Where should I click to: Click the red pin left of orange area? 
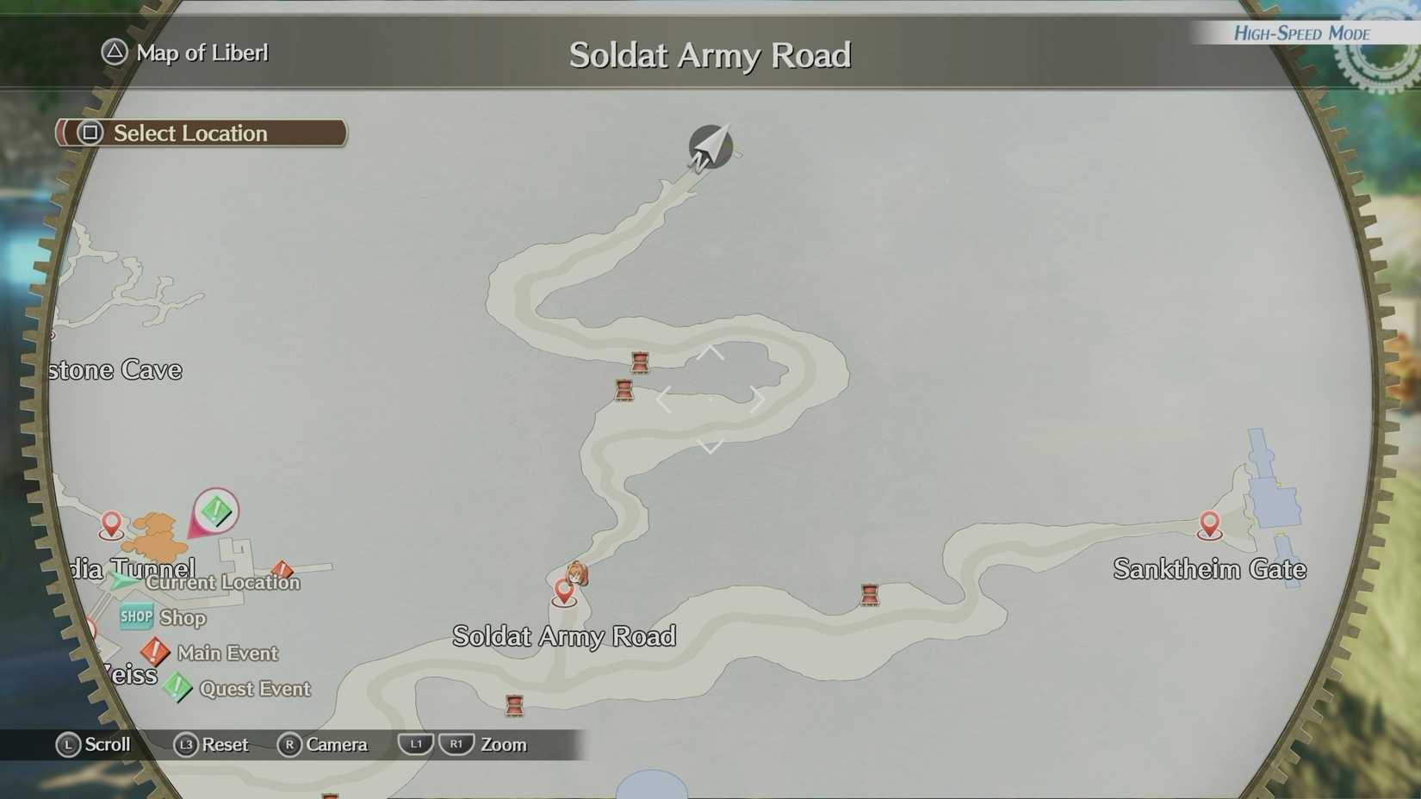111,524
